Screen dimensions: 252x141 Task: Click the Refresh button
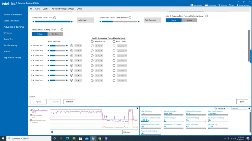70,102
